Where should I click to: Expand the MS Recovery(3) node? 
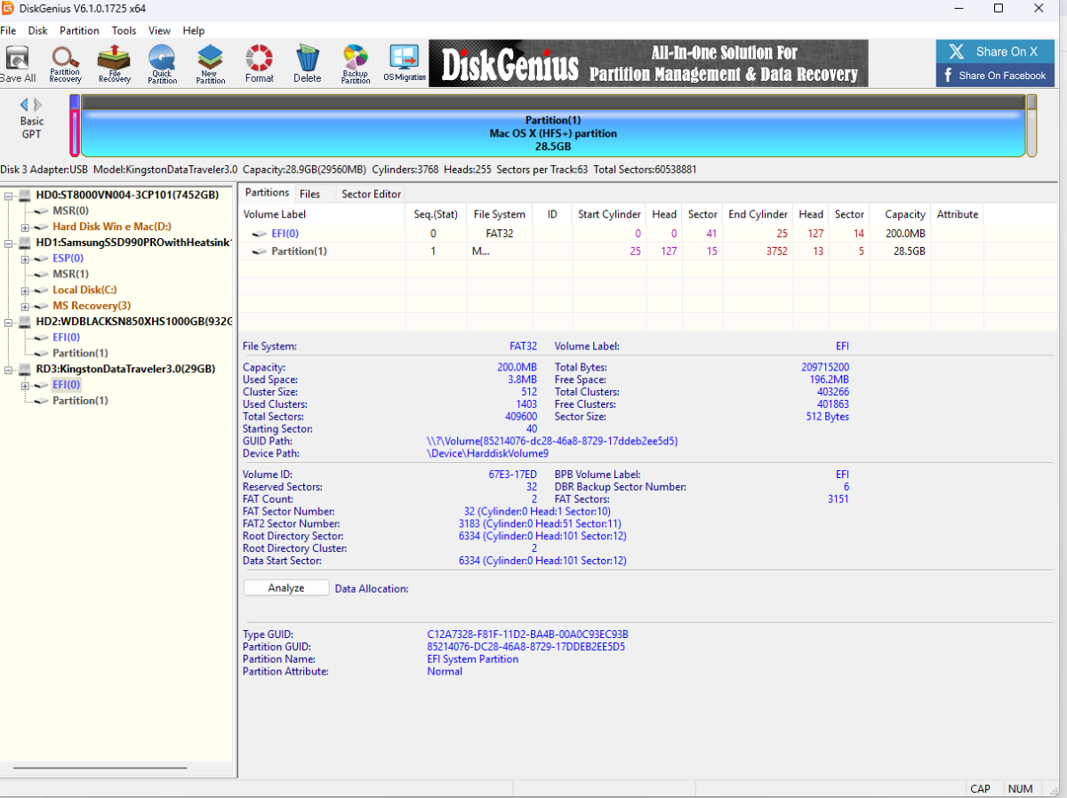pyautogui.click(x=26, y=306)
